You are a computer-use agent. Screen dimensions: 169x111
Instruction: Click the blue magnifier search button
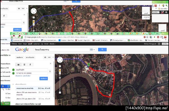102,50
